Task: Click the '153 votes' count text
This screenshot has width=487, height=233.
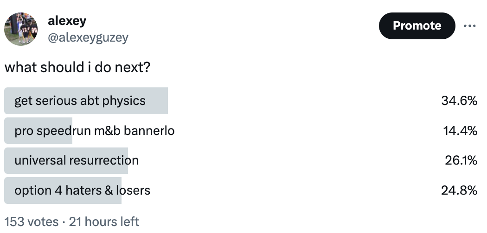Action: (x=31, y=222)
